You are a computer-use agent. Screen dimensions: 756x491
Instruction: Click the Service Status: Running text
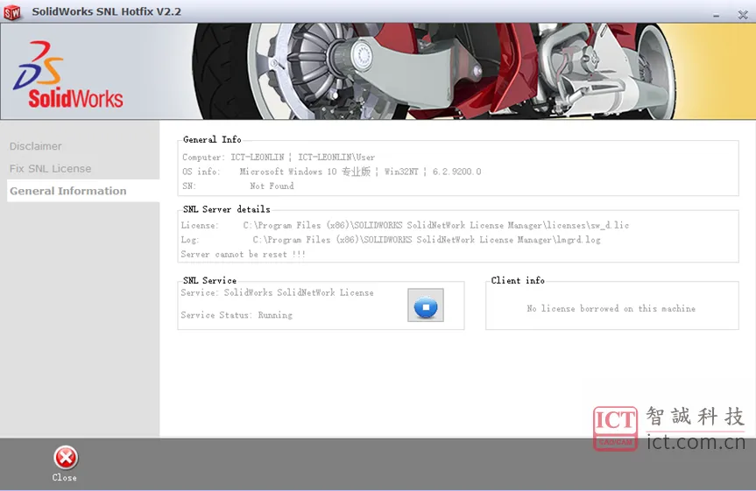tap(237, 315)
